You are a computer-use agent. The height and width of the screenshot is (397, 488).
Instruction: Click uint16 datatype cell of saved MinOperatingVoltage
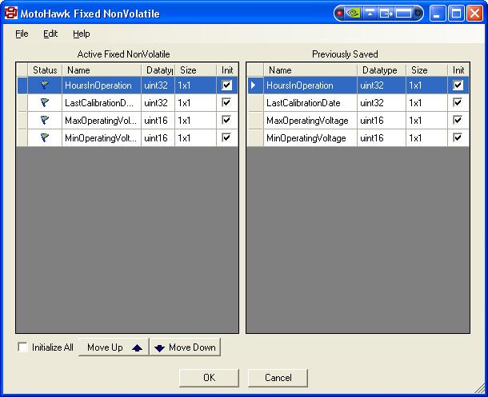(382, 137)
